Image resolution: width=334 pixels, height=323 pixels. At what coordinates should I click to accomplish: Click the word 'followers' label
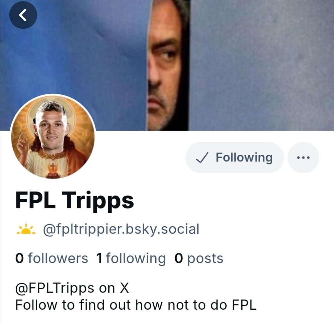(x=58, y=258)
